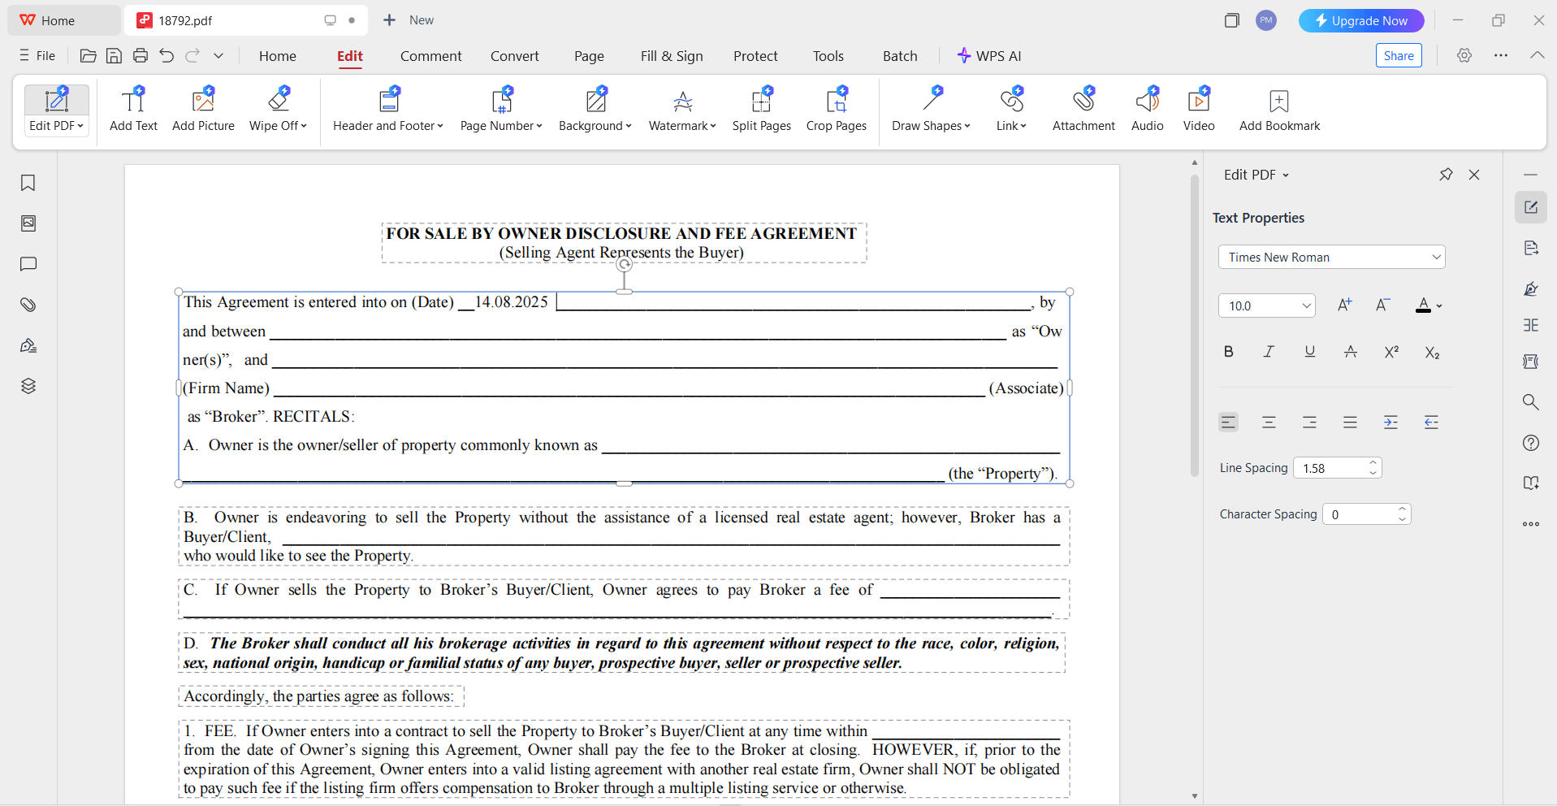1557x806 pixels.
Task: Add an Audio element
Action: click(1147, 108)
